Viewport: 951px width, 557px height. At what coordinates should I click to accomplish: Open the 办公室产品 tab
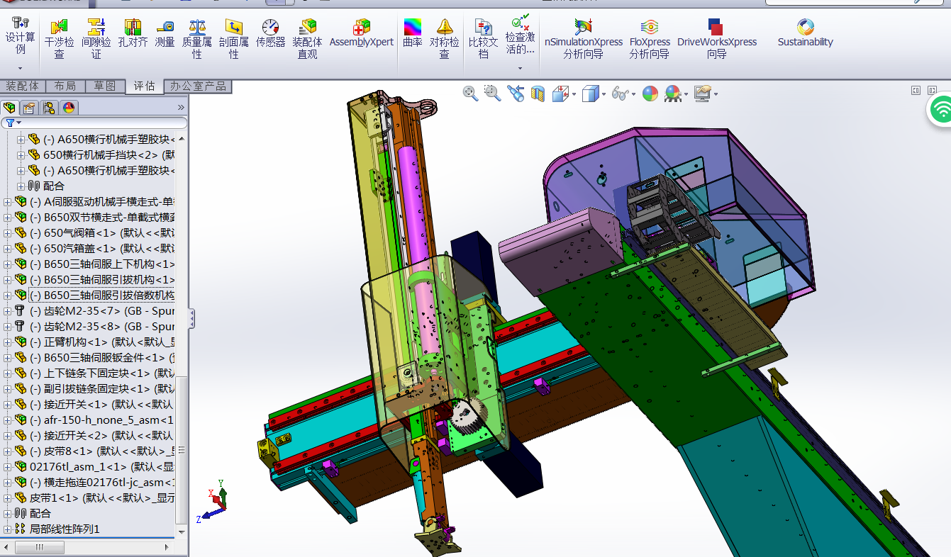click(198, 86)
